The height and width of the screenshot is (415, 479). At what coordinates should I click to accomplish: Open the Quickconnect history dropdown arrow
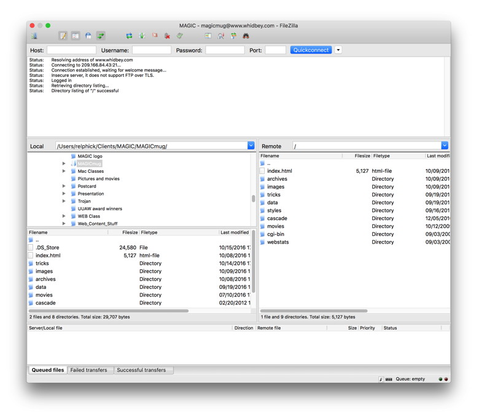point(338,50)
